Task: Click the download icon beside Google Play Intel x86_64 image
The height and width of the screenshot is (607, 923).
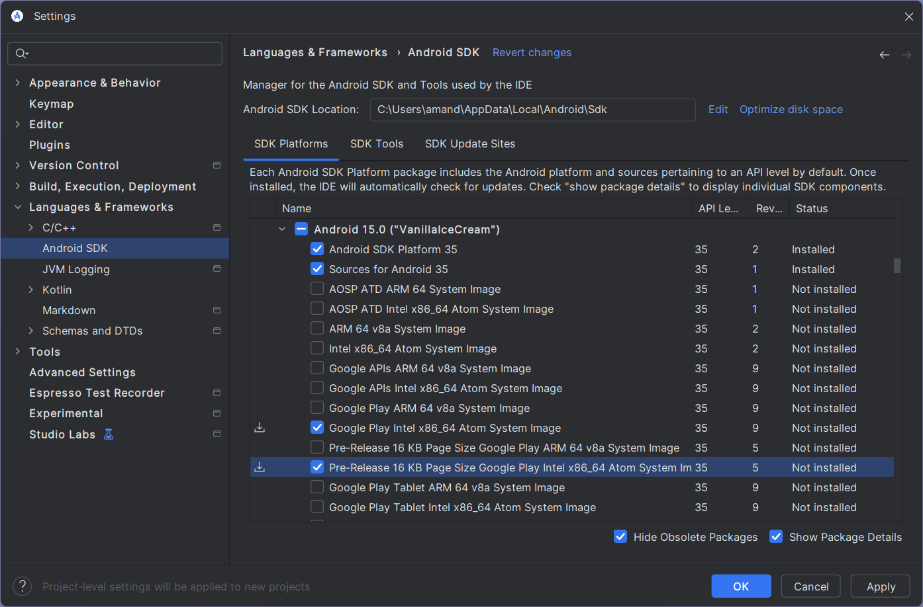Action: point(260,427)
